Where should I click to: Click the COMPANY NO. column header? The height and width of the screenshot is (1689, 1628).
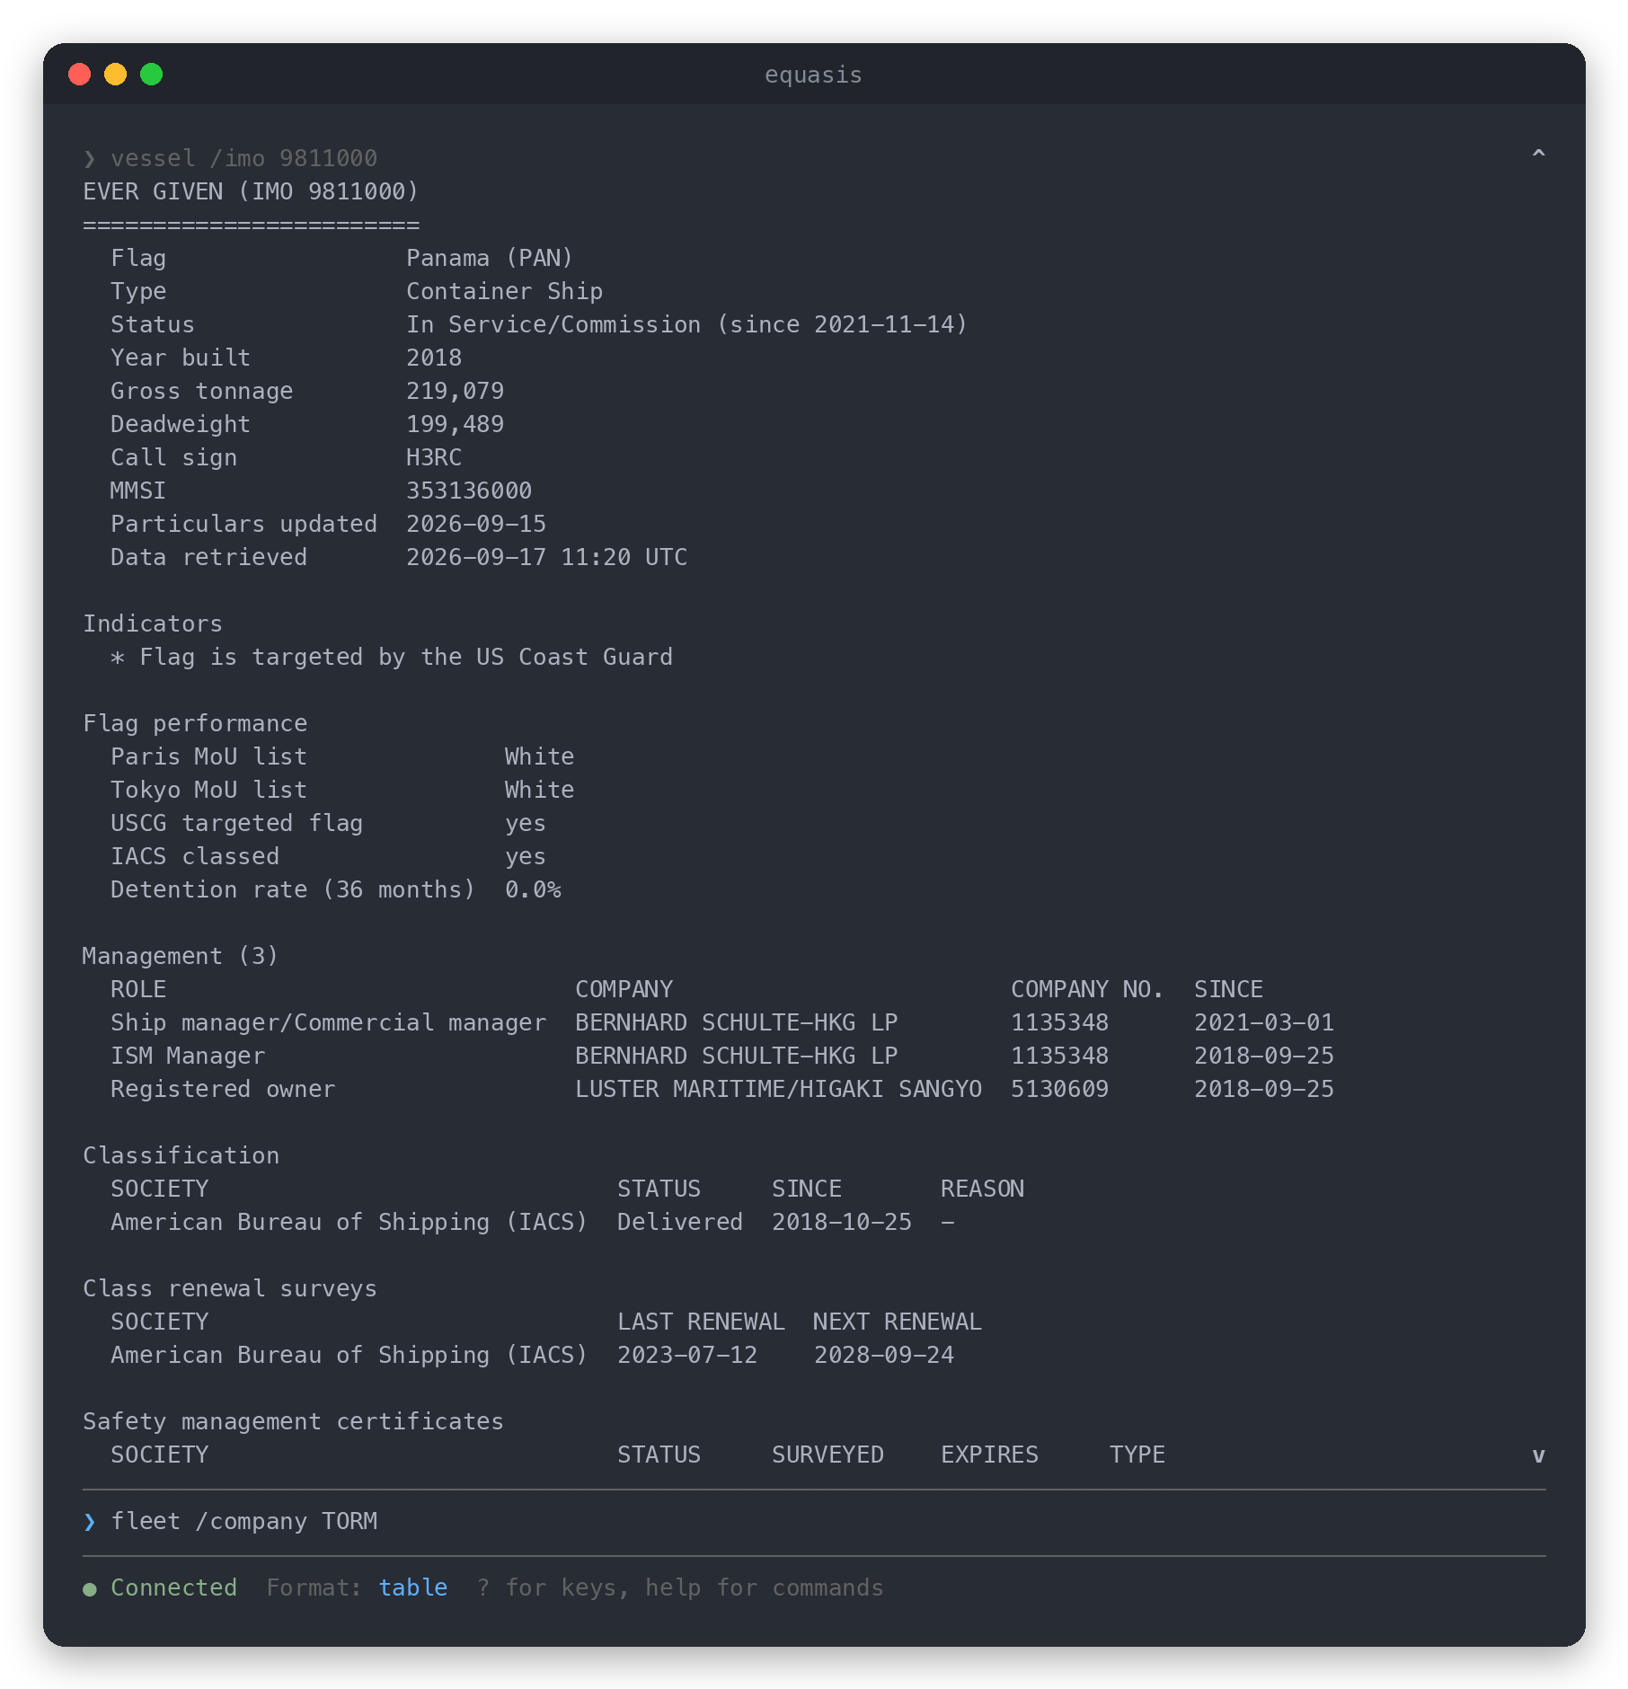click(1087, 989)
